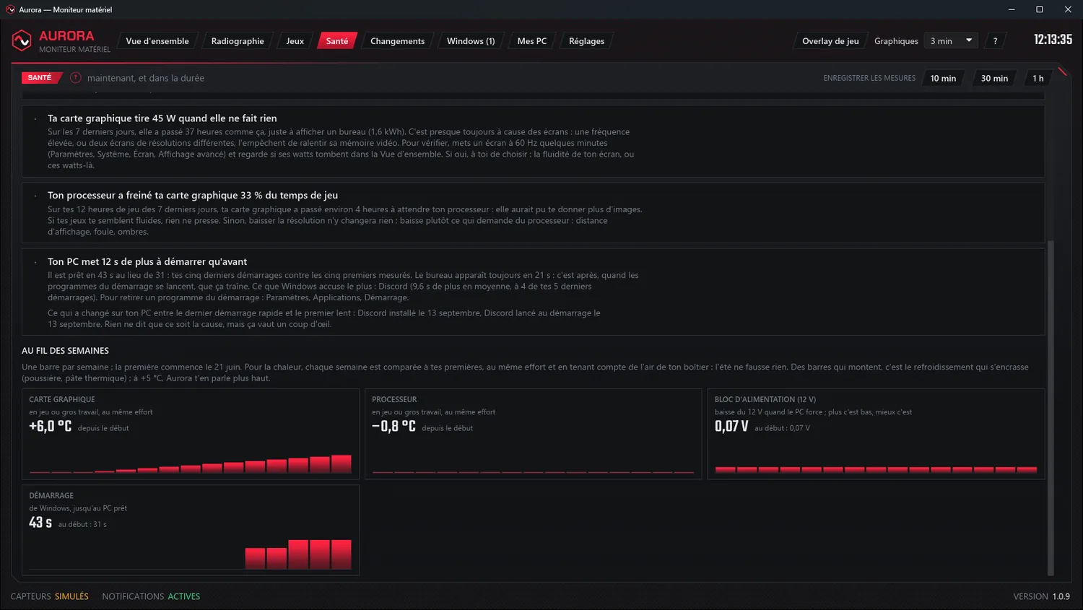
Task: Open the Graphiques duration dropdown arrow
Action: (969, 40)
